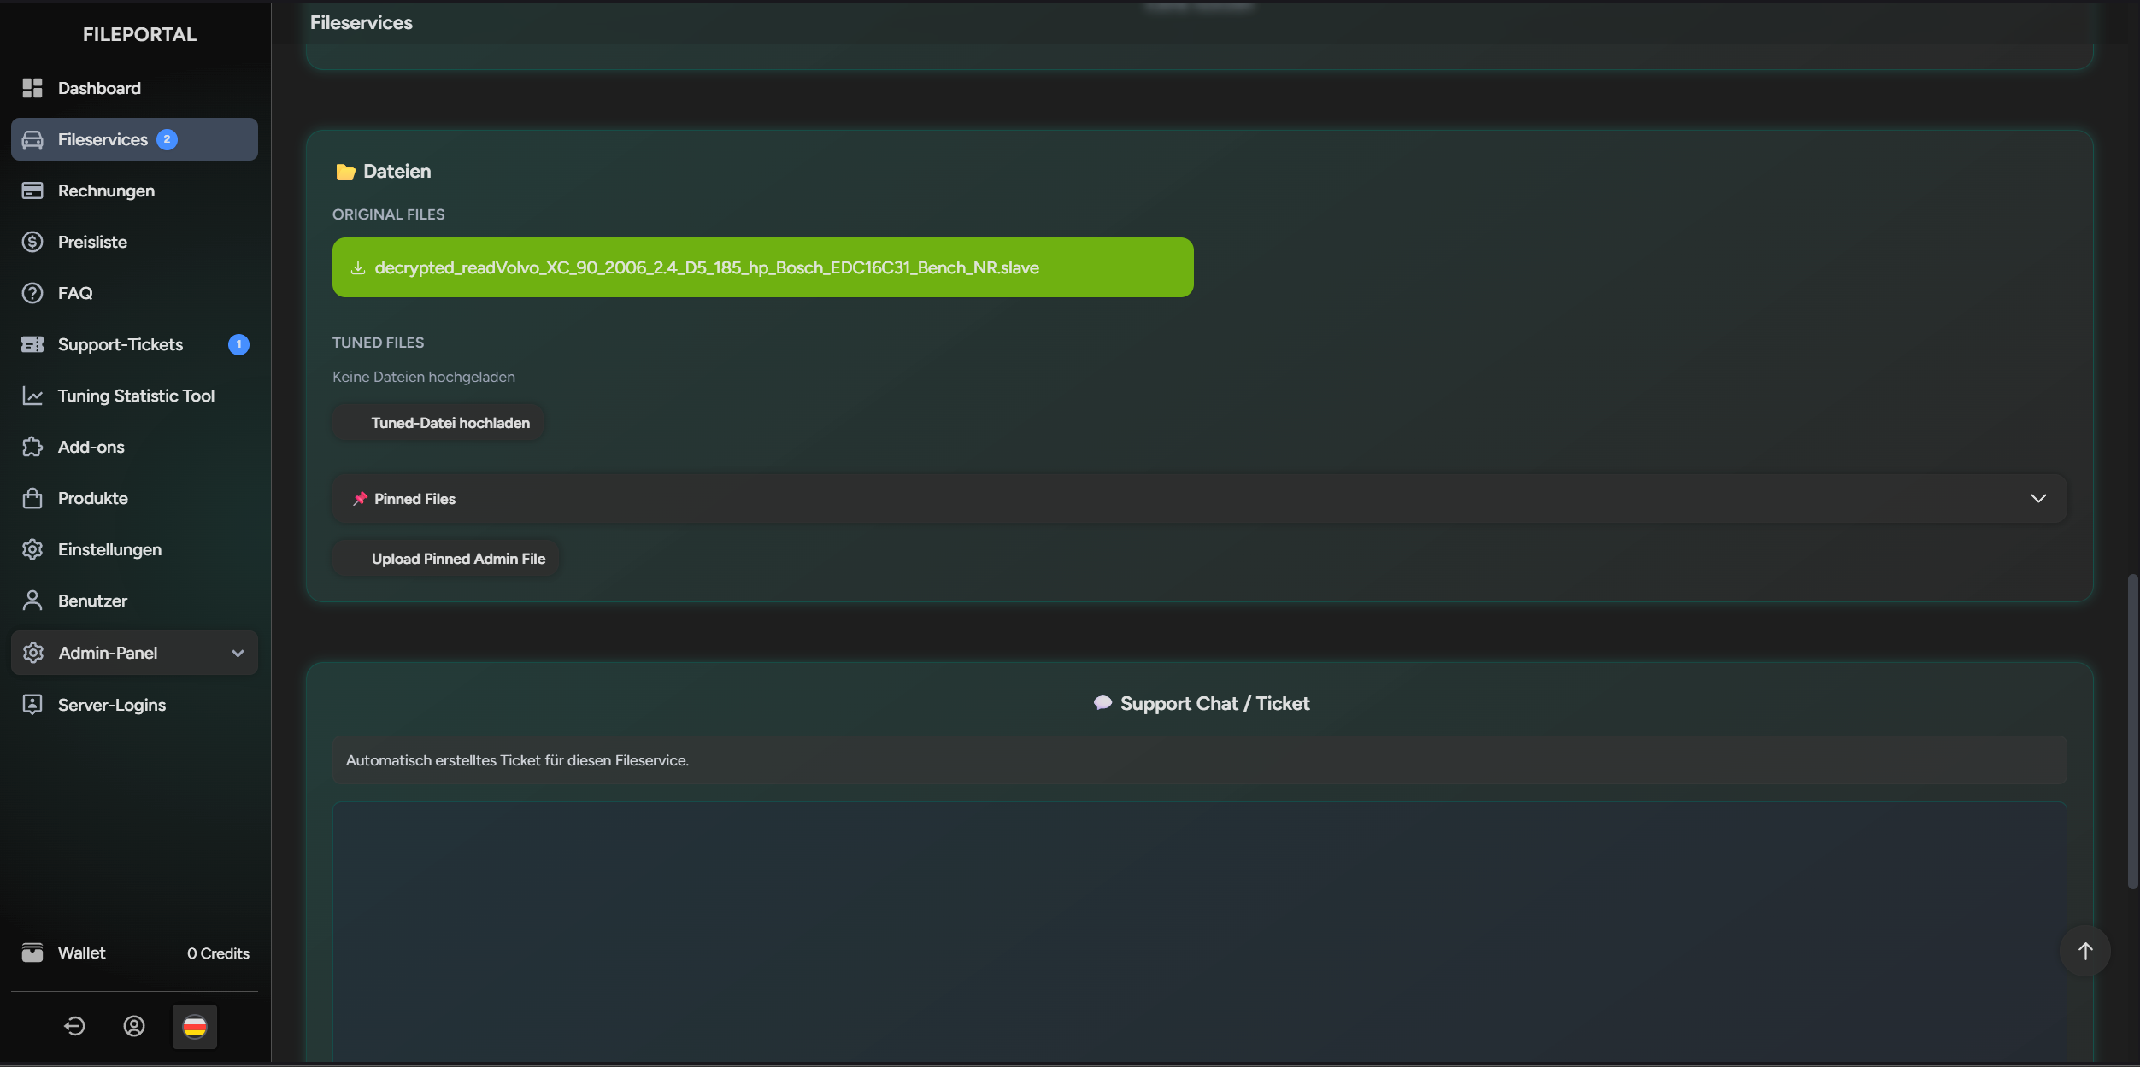Open the Rechnungen menu item
Image resolution: width=2140 pixels, height=1067 pixels.
point(106,191)
